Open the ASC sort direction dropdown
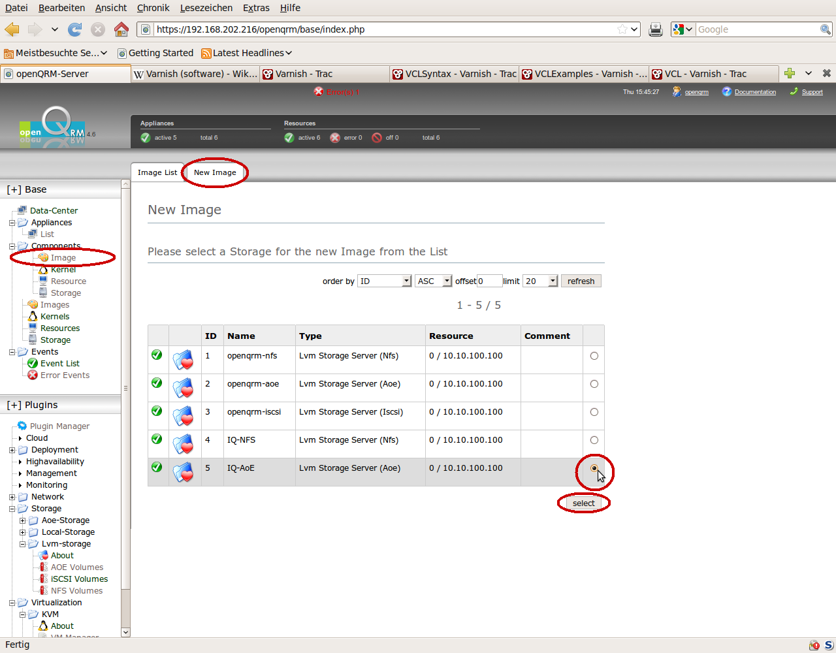836x653 pixels. coord(433,281)
